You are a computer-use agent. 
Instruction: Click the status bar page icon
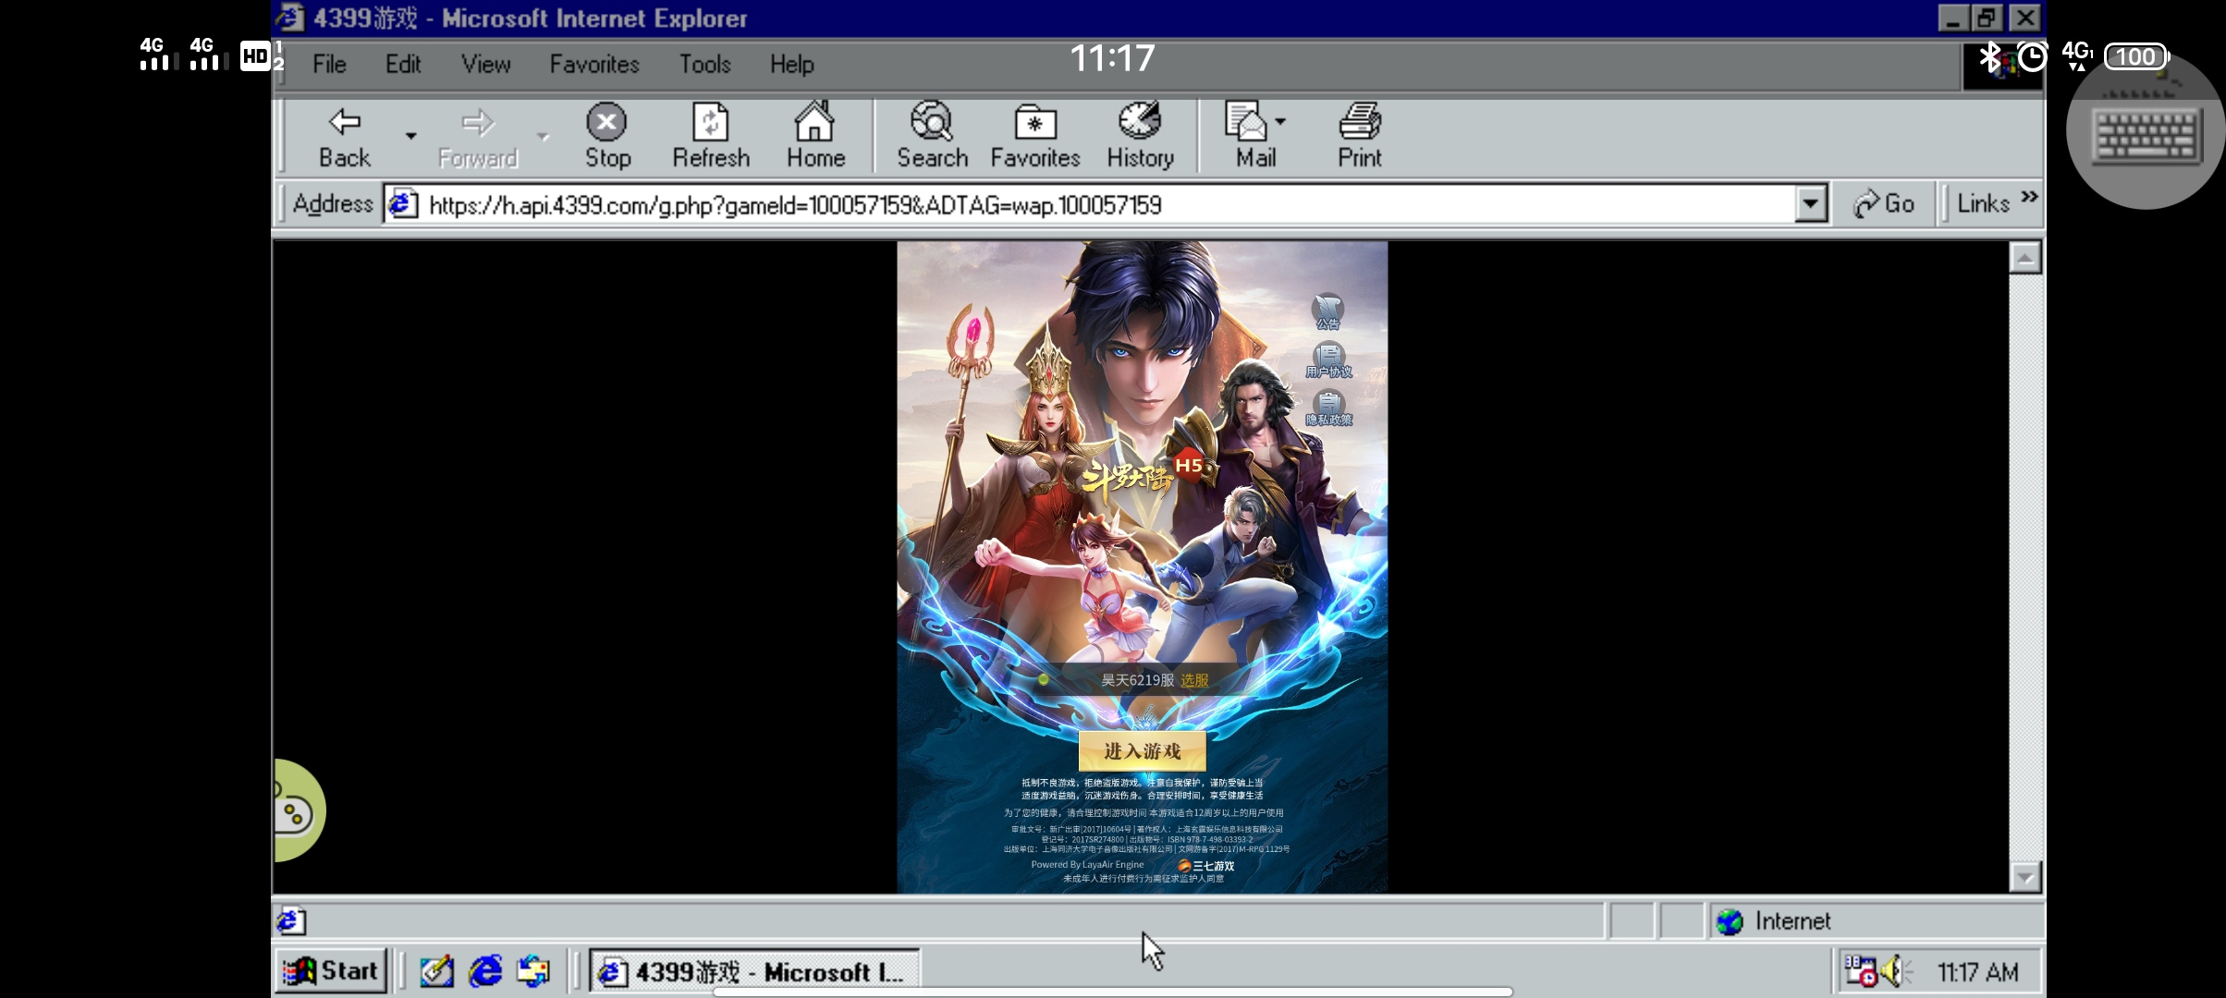(290, 921)
